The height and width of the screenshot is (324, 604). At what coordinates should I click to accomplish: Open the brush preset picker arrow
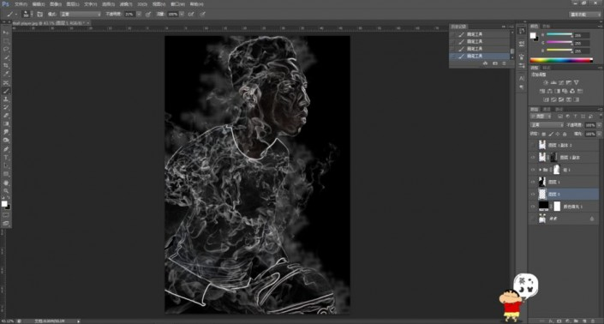[32, 15]
